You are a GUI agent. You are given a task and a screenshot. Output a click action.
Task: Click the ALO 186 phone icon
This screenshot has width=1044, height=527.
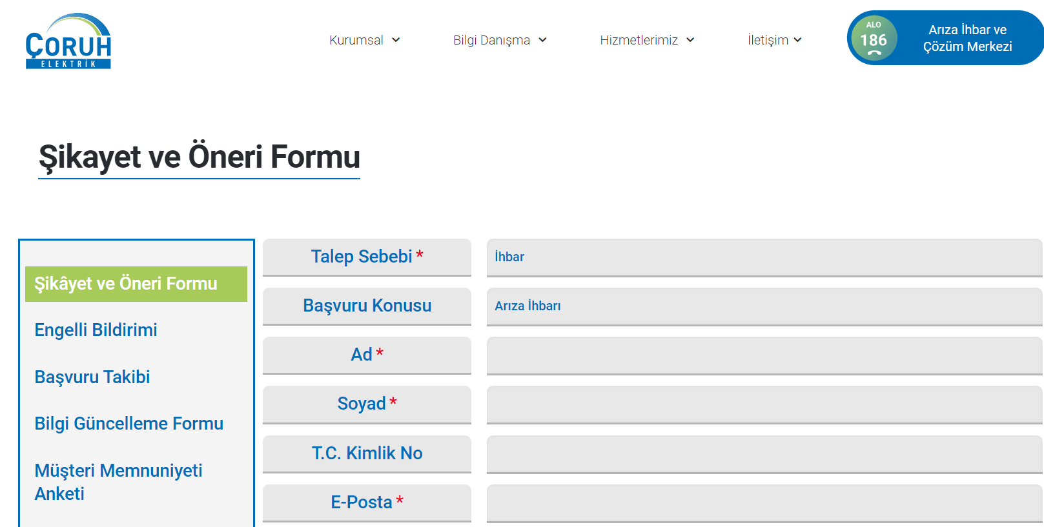pyautogui.click(x=874, y=39)
